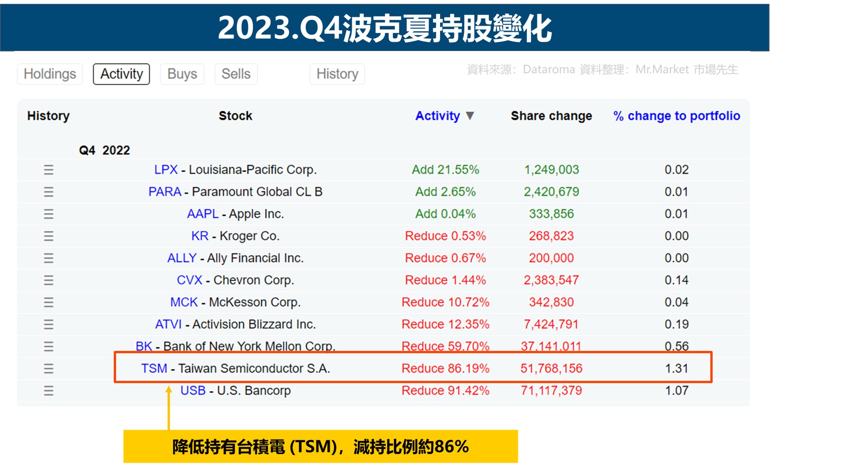This screenshot has height=466, width=846.
Task: Click the Activity sort arrow
Action: tap(470, 116)
